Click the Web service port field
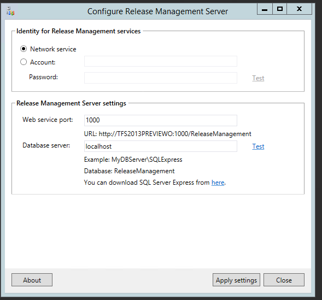This screenshot has width=322, height=300. pyautogui.click(x=161, y=120)
